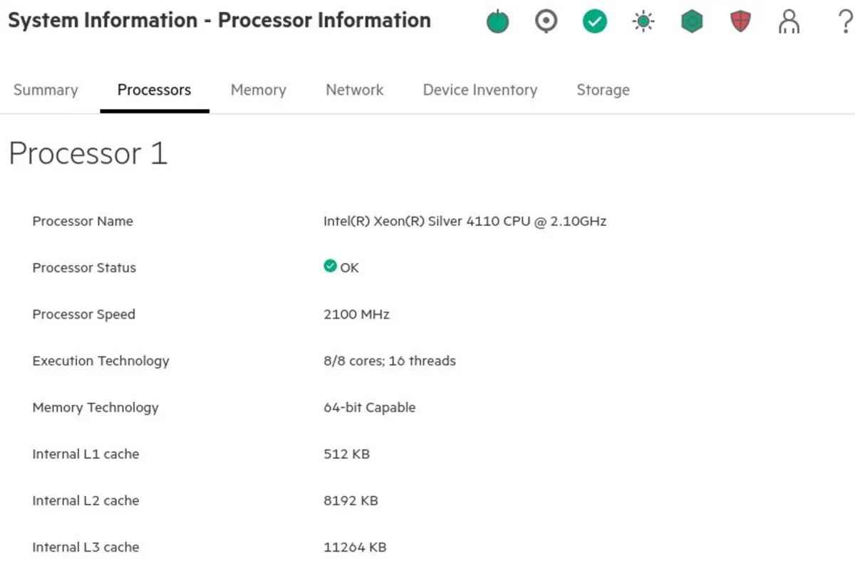Click the green power status icon
The height and width of the screenshot is (583, 855).
tap(497, 21)
